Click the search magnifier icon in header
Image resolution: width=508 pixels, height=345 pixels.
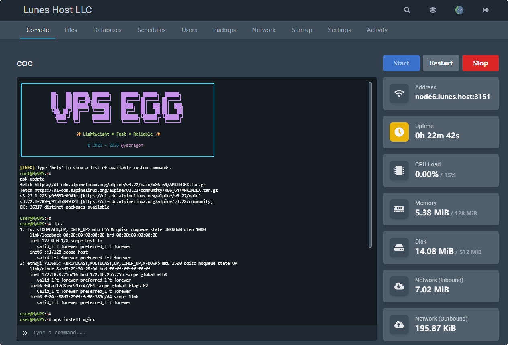click(x=407, y=10)
